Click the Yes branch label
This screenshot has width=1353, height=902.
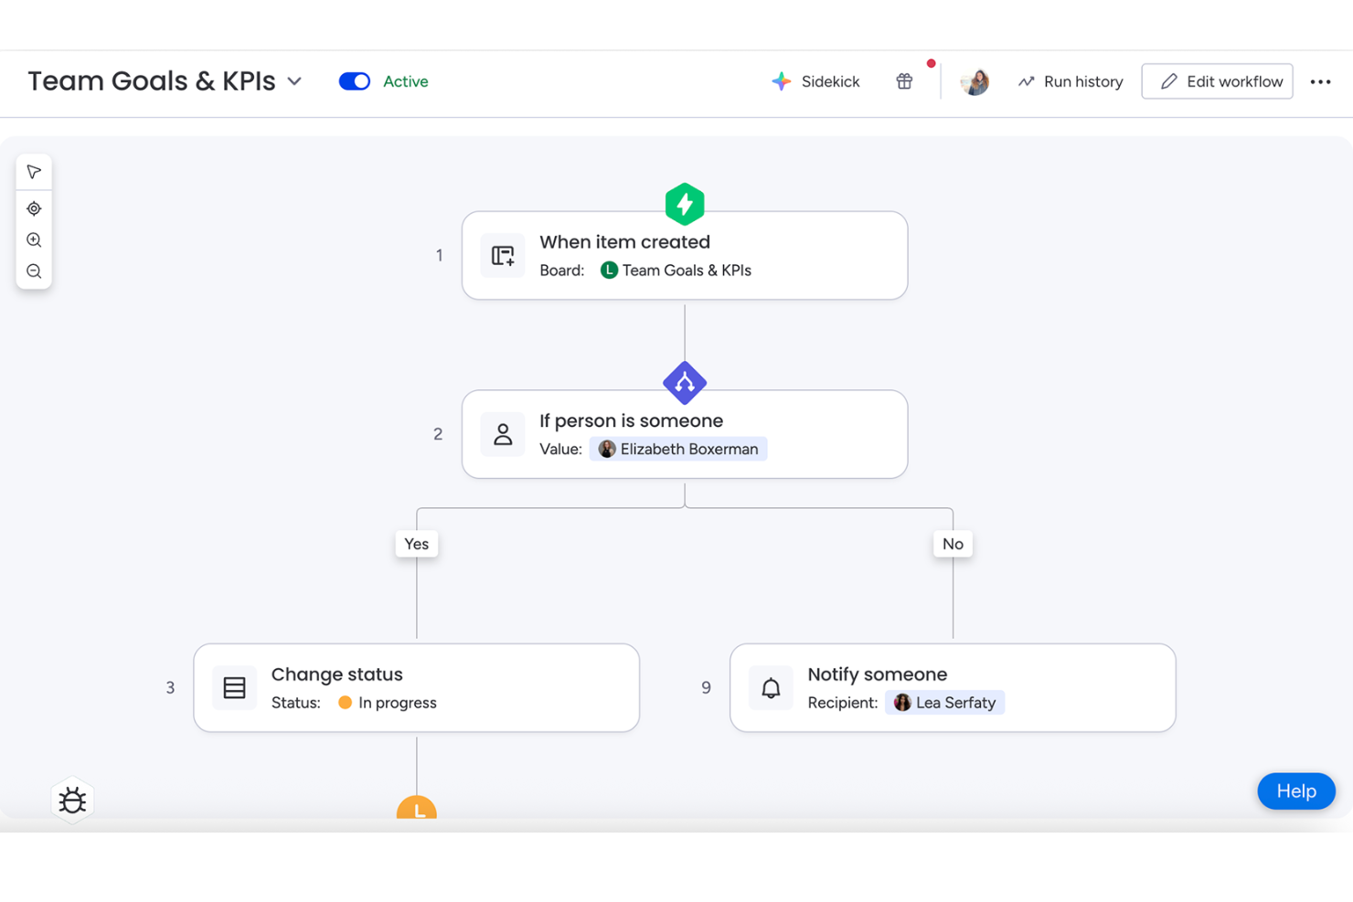[416, 544]
